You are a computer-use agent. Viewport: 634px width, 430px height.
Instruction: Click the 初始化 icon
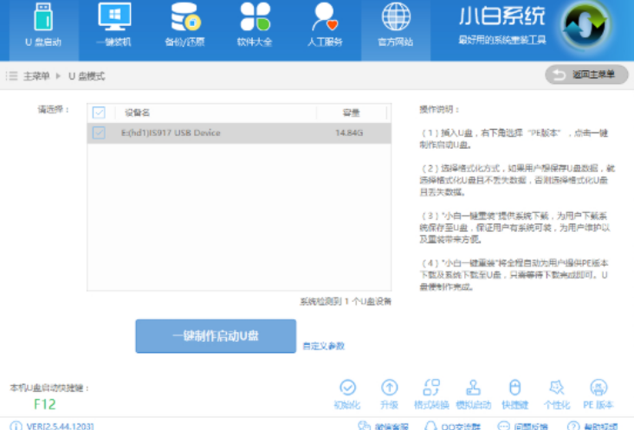(348, 393)
